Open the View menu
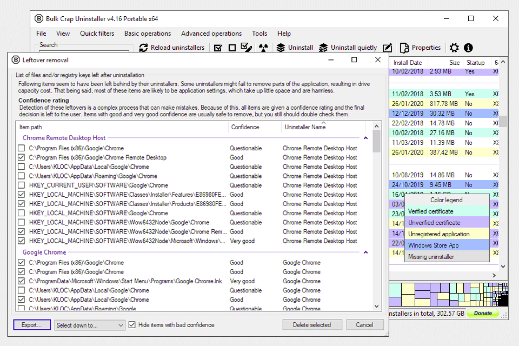Viewport: 519px width, 346px height. click(63, 34)
